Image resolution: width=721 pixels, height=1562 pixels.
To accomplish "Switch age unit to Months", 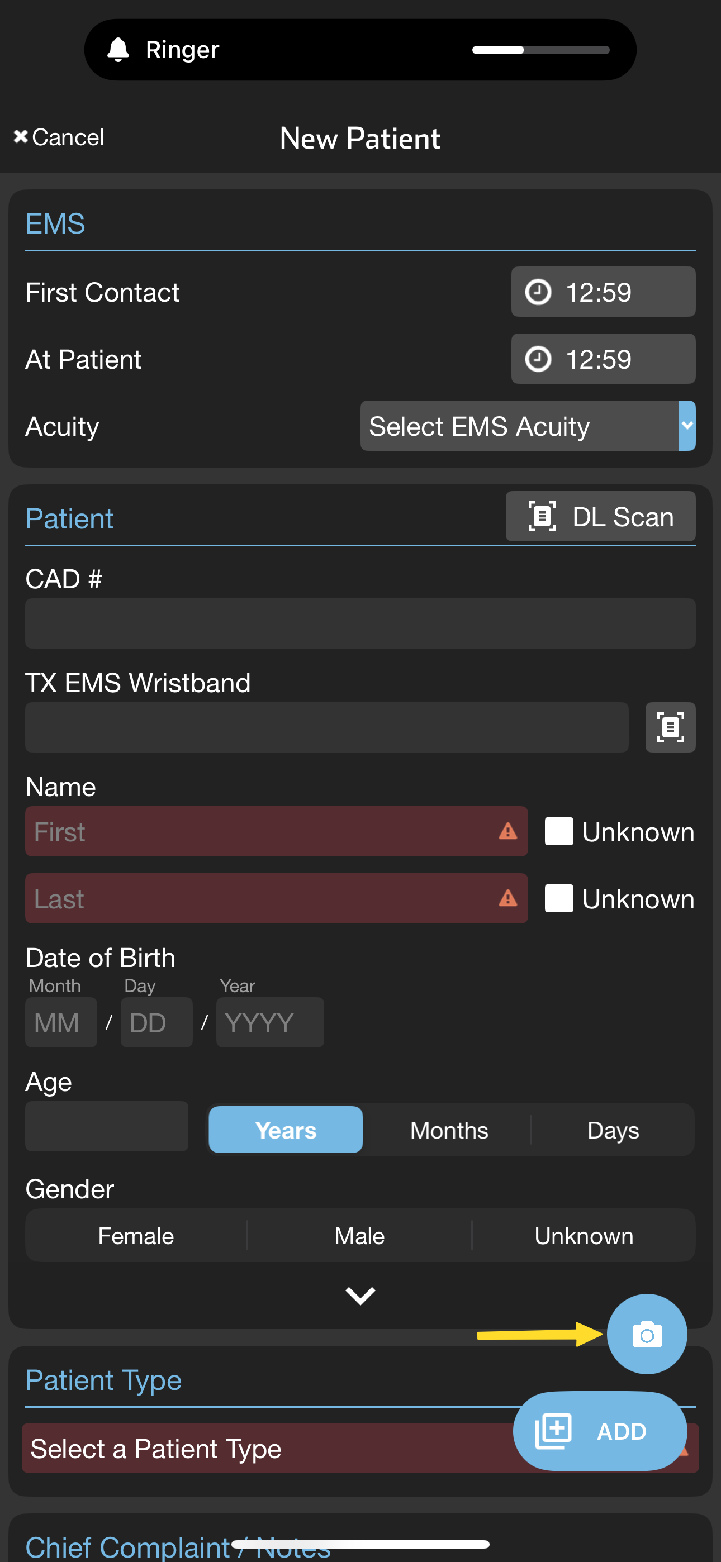I will 449,1130.
